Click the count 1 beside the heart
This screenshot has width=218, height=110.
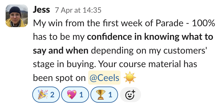click(81, 95)
